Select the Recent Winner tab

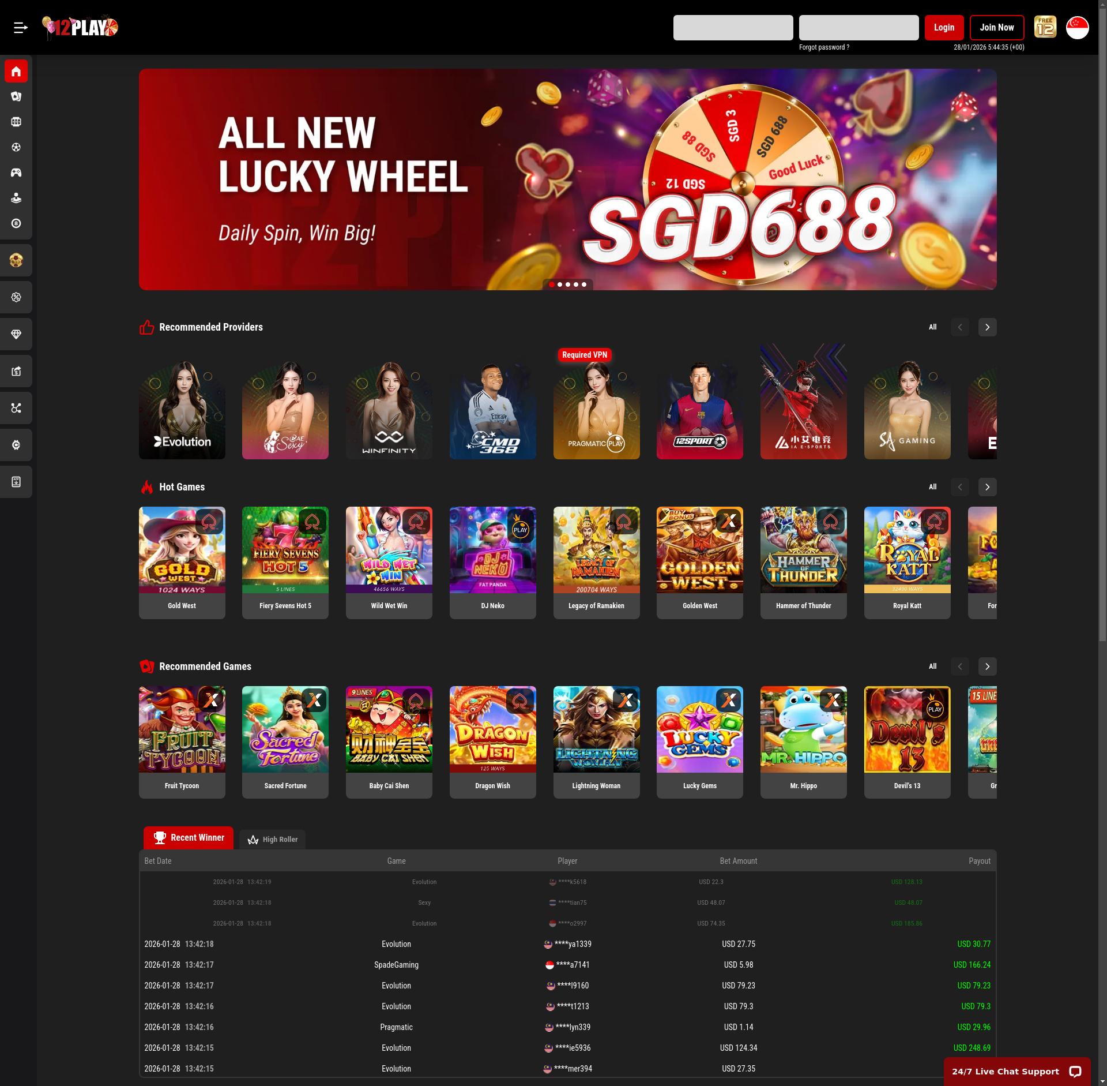[189, 838]
